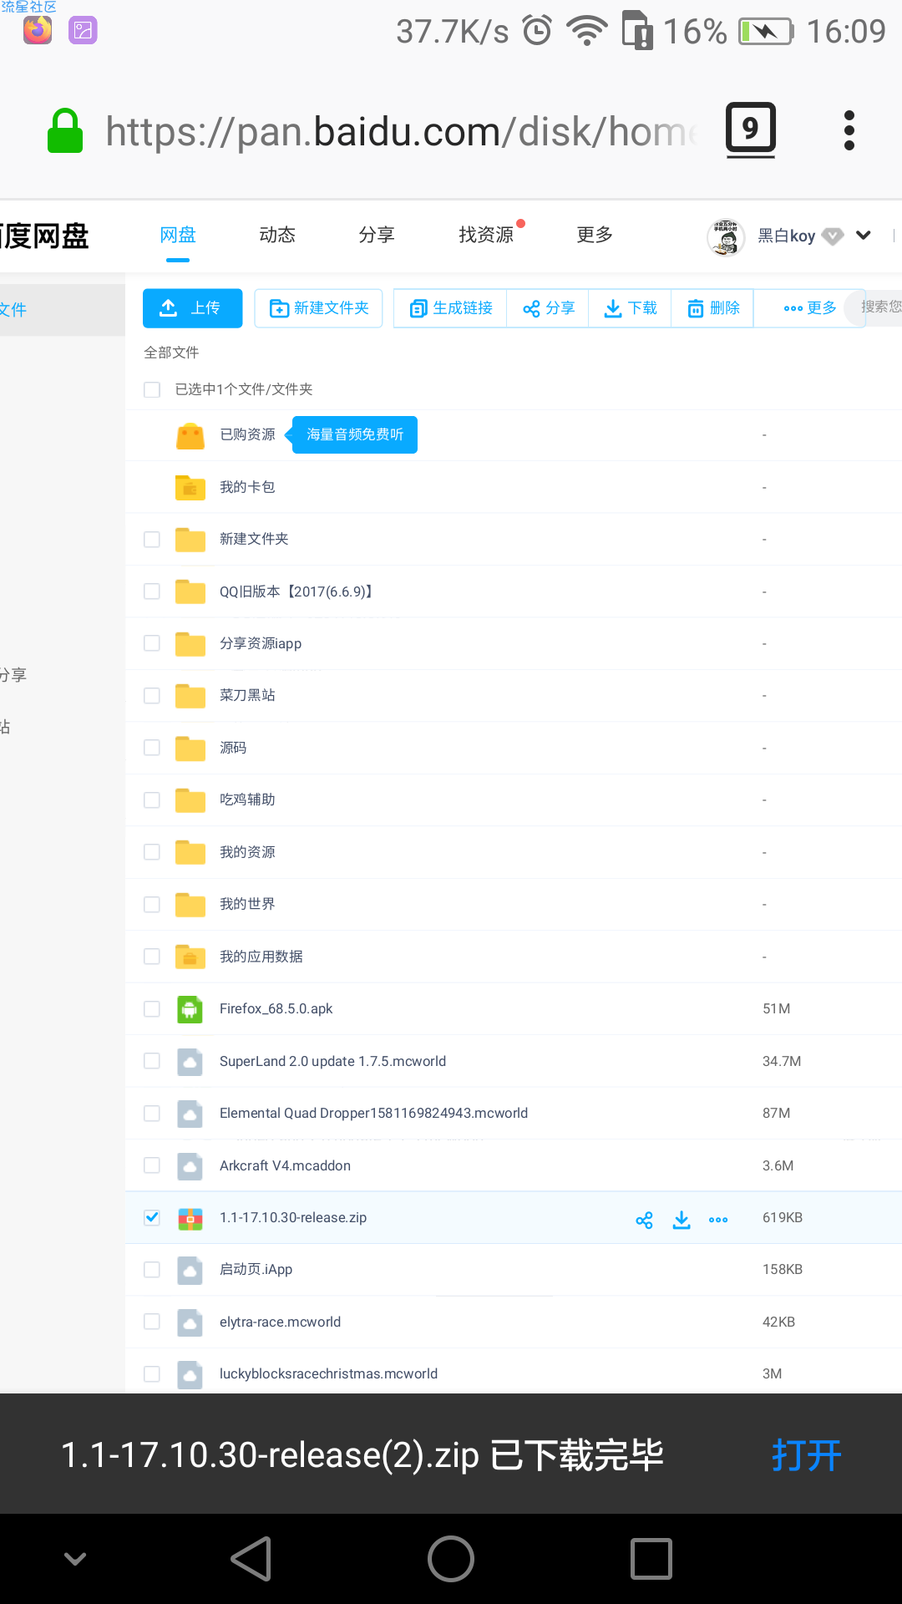
Task: Click the file name luckyblocksracechristmas.mcworld
Action: [x=328, y=1374]
